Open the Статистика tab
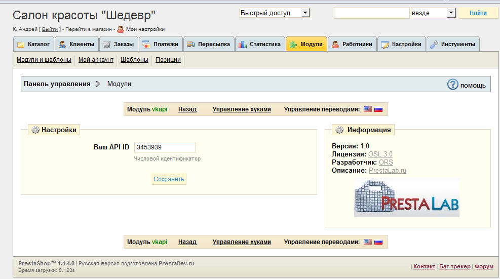This screenshot has width=500, height=279. [260, 44]
